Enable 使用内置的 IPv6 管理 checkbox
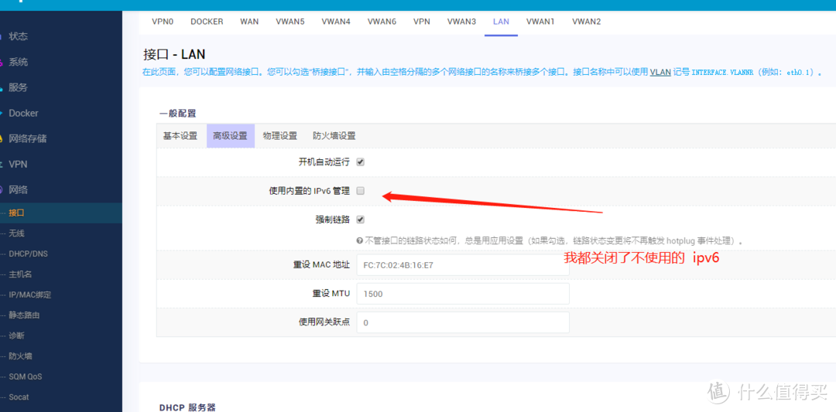The image size is (836, 412). click(x=361, y=191)
